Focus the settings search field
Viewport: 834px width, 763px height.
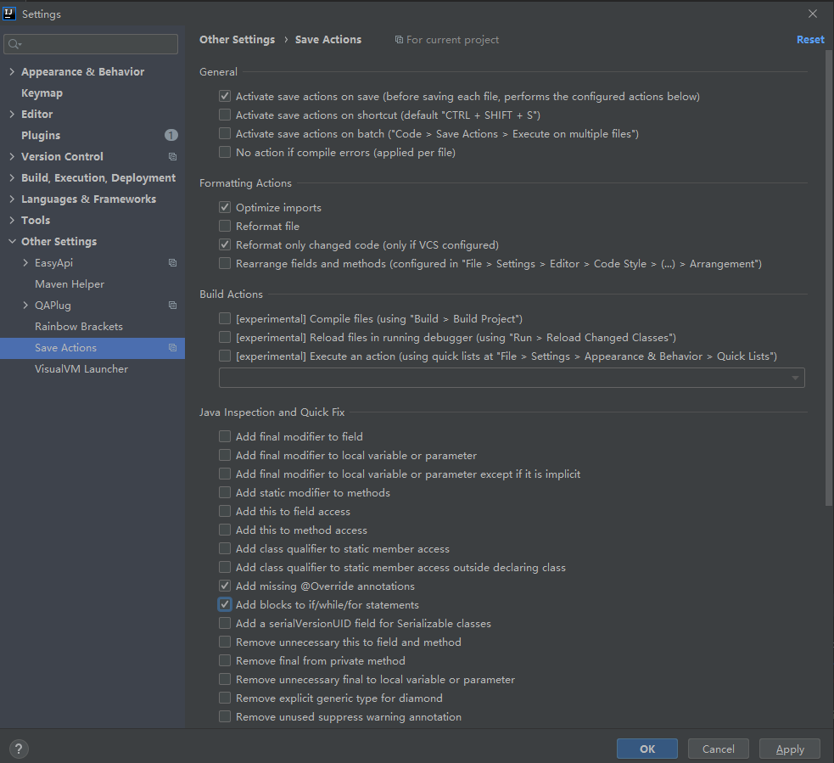coord(91,44)
